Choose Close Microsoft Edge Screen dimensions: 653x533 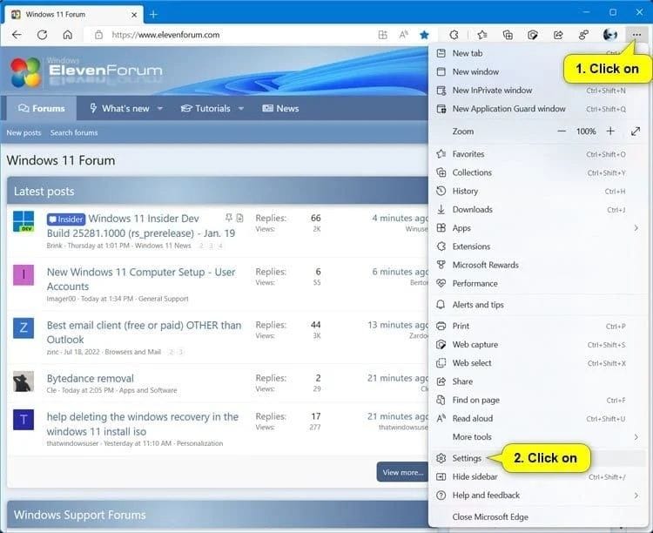coord(538,516)
